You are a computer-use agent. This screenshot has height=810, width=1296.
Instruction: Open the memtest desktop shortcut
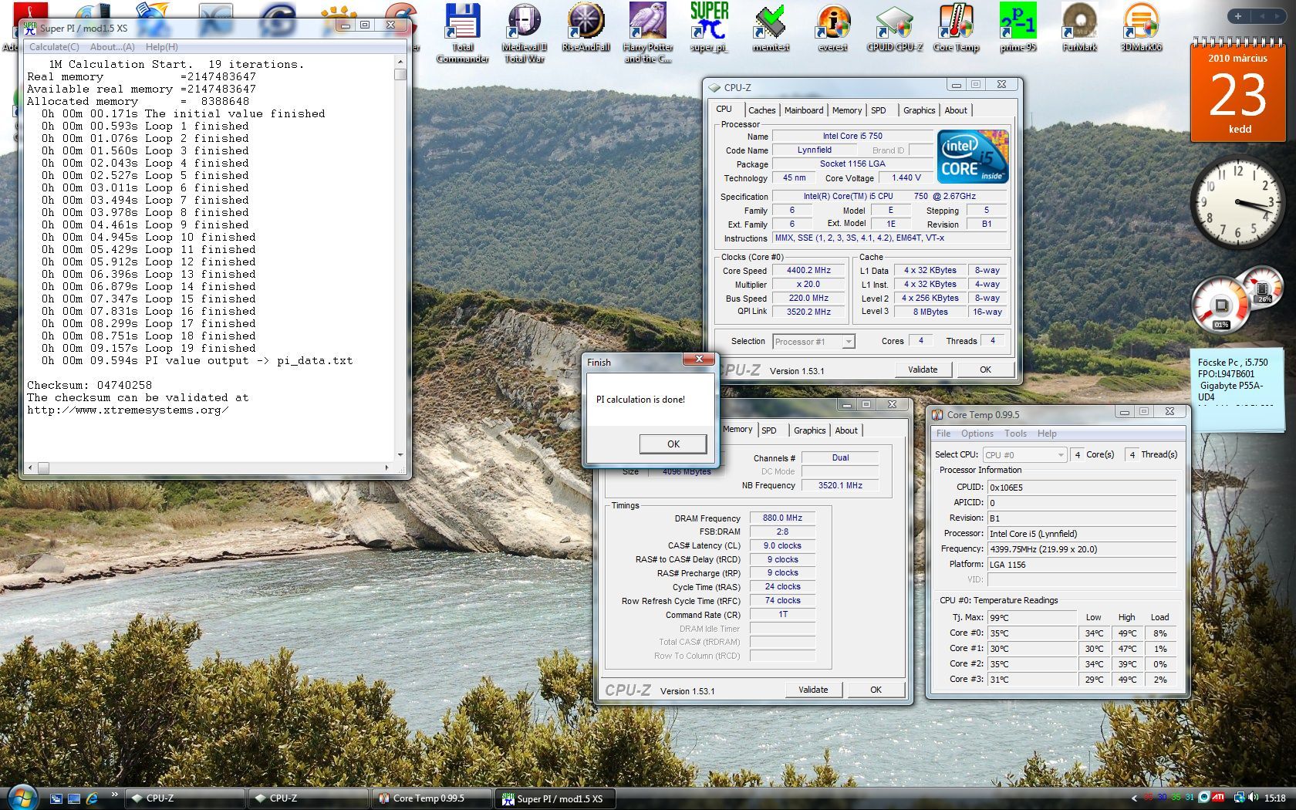point(771,28)
